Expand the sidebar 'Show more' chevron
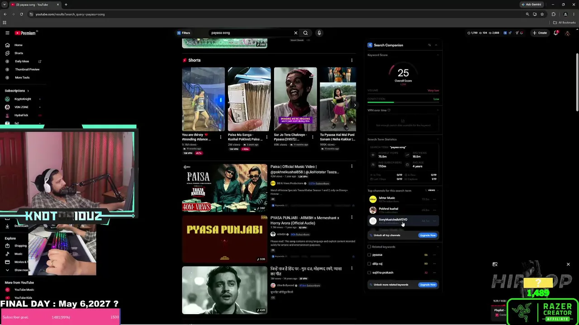 point(7,270)
